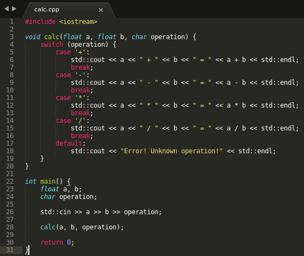304x256 pixels.
Task: Click 'char' on line 24
Action: click(48, 197)
